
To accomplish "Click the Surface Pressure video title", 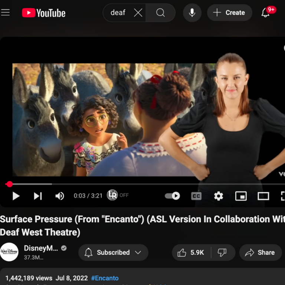I will 142,226.
